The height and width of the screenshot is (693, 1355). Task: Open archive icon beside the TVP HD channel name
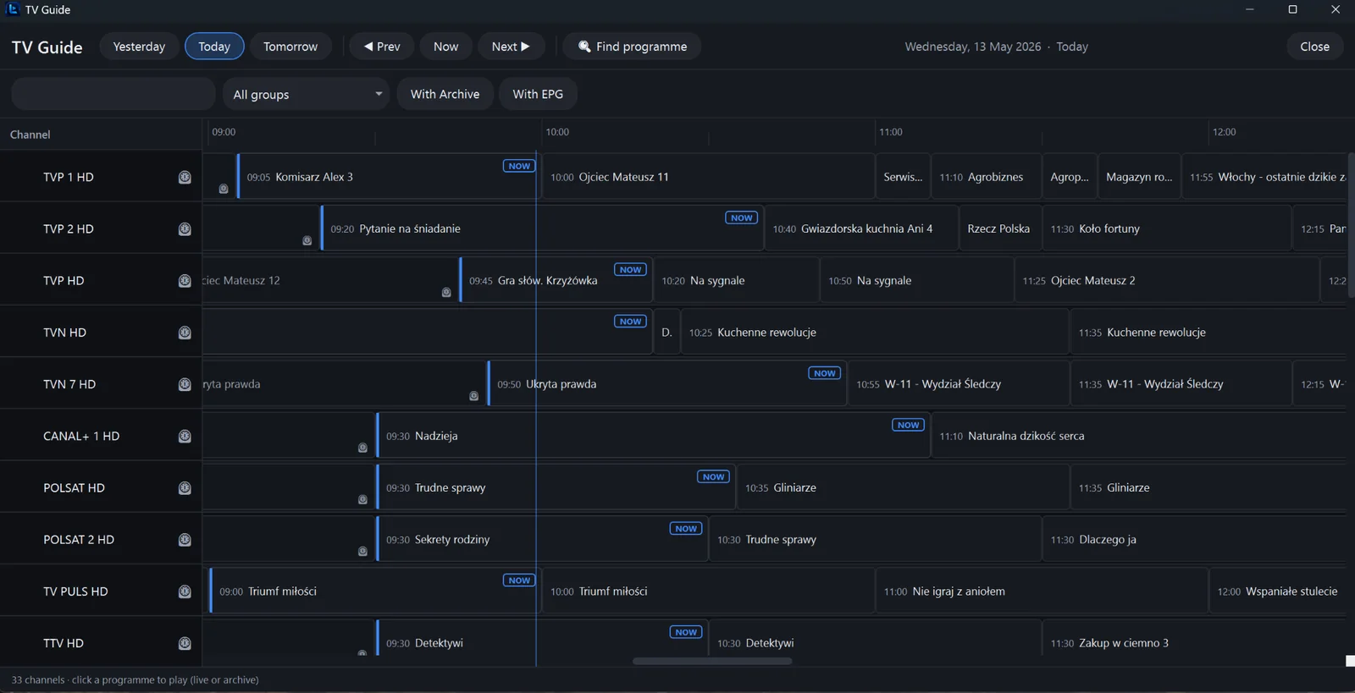185,281
